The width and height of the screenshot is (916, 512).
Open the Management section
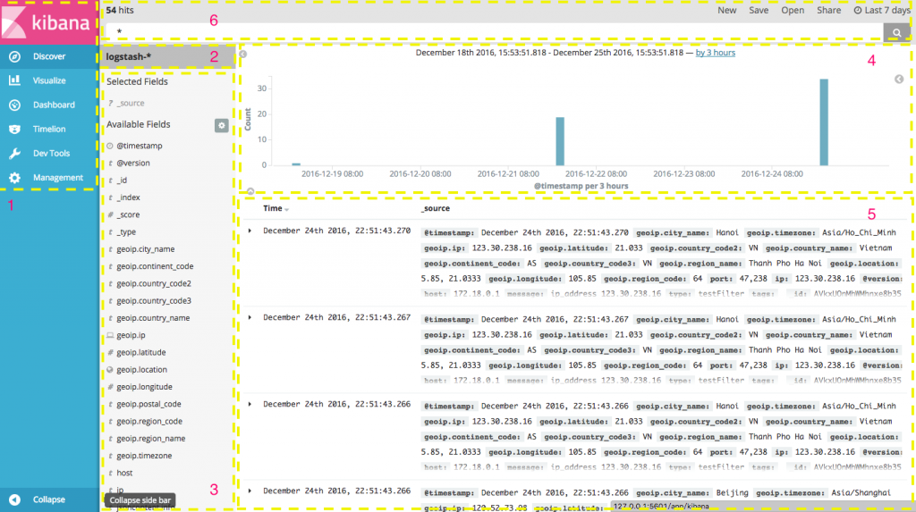[x=49, y=178]
